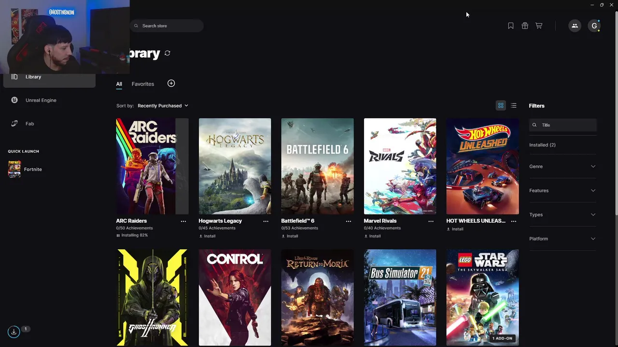The width and height of the screenshot is (618, 347).
Task: Open Hot Wheels Unleashed more options menu
Action: [514, 221]
